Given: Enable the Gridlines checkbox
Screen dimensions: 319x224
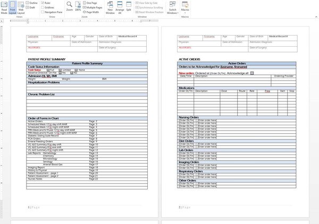Looking at the screenshot, I should pos(42,7).
